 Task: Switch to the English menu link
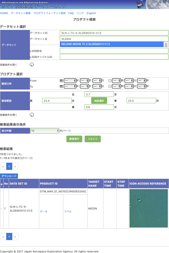pyautogui.click(x=91, y=13)
